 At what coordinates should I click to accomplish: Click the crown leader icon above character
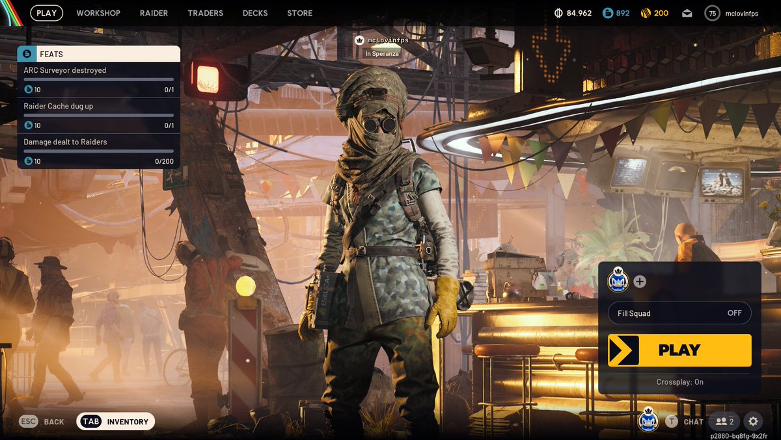pos(359,40)
